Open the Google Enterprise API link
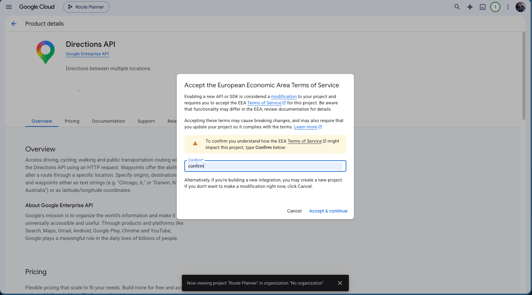The image size is (532, 295). coord(87,54)
